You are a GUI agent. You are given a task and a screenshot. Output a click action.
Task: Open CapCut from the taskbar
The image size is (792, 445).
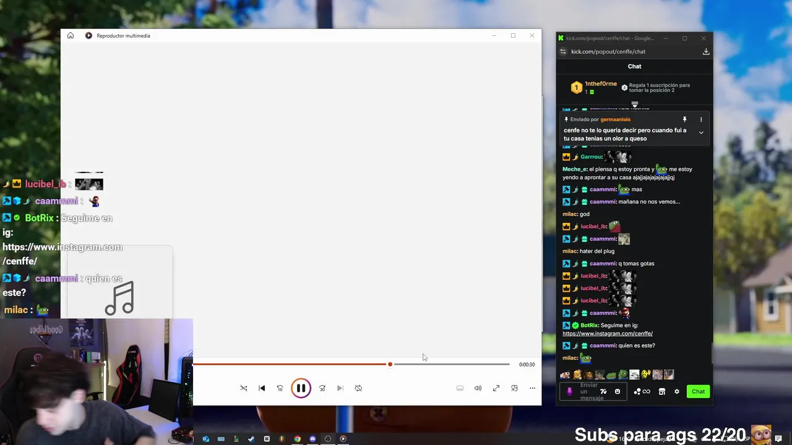pyautogui.click(x=267, y=439)
